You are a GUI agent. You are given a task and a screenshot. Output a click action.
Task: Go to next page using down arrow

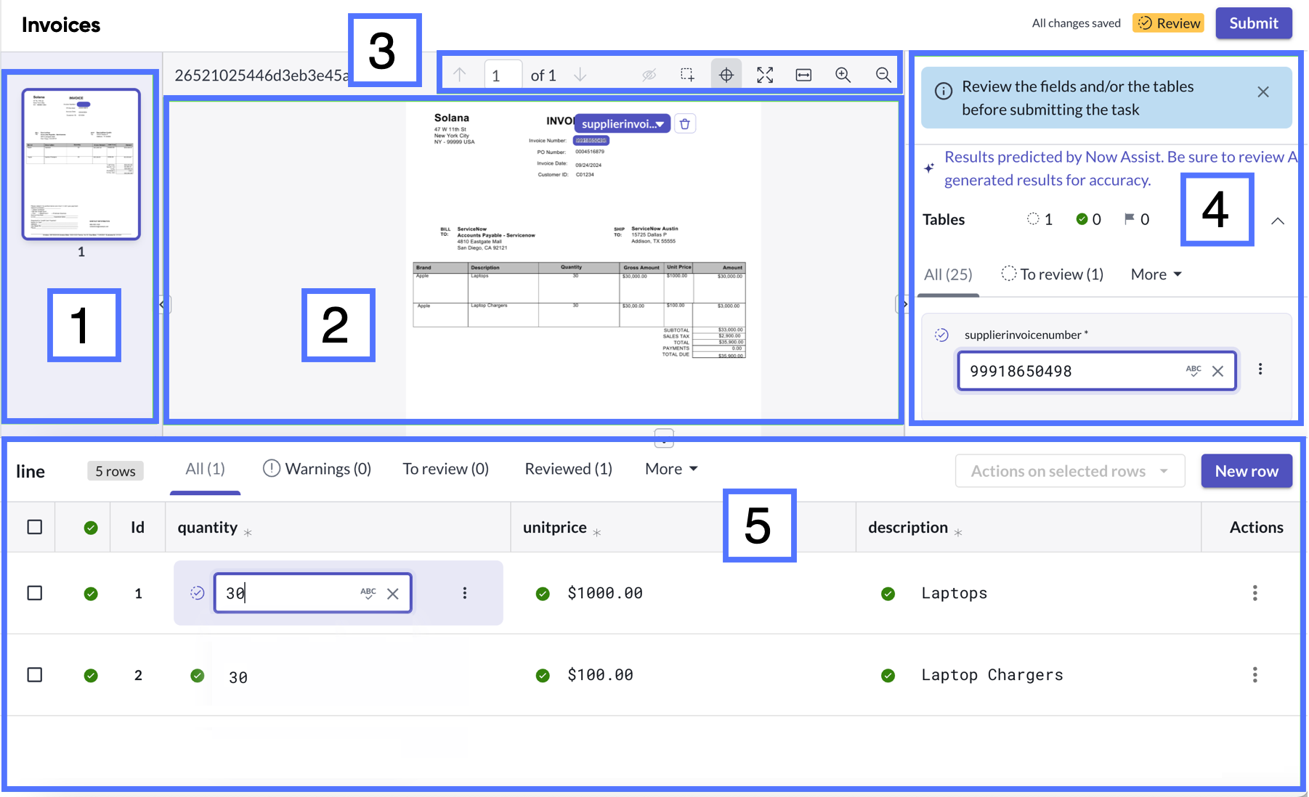pyautogui.click(x=580, y=75)
